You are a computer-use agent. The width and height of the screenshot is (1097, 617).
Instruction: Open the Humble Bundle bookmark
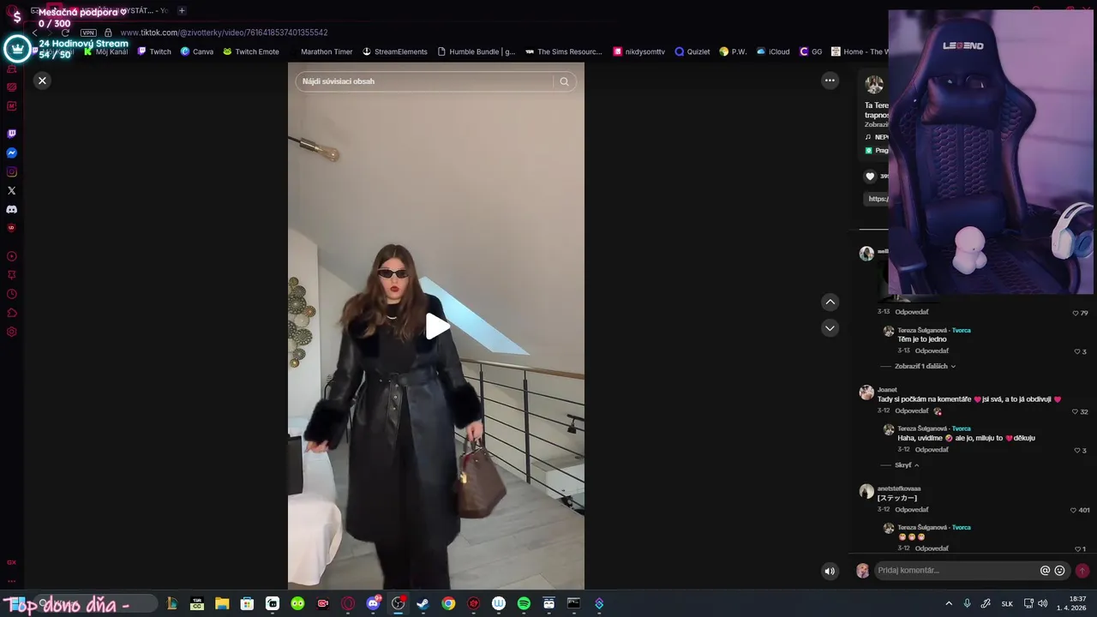click(477, 51)
